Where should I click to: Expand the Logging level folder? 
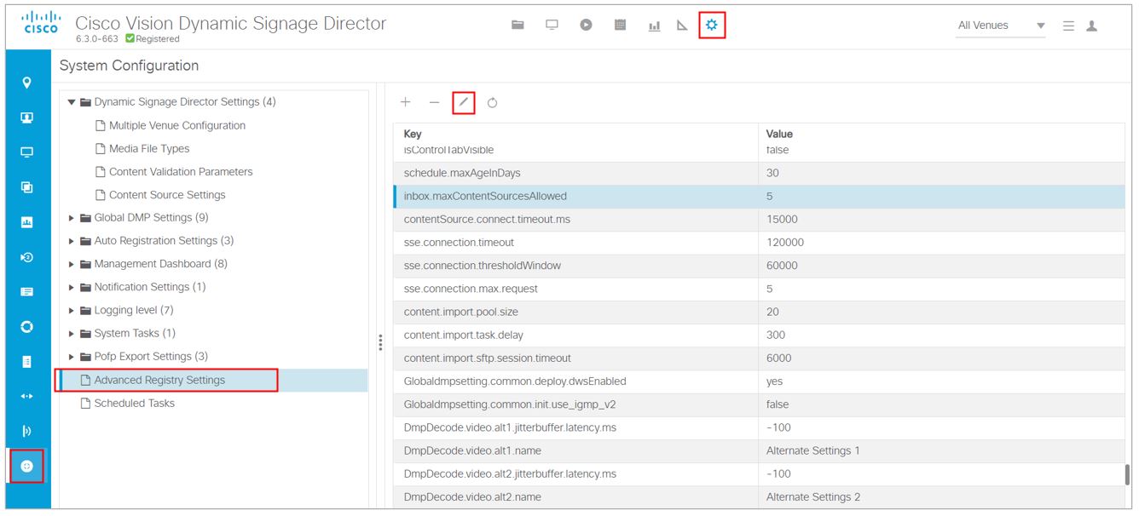72,311
